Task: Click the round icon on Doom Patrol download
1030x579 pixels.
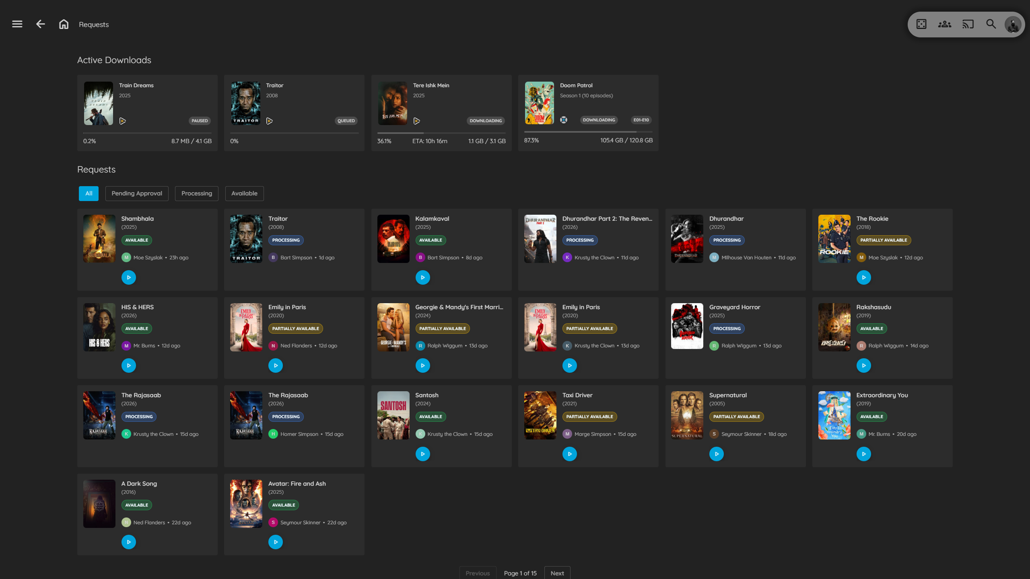Action: (564, 120)
